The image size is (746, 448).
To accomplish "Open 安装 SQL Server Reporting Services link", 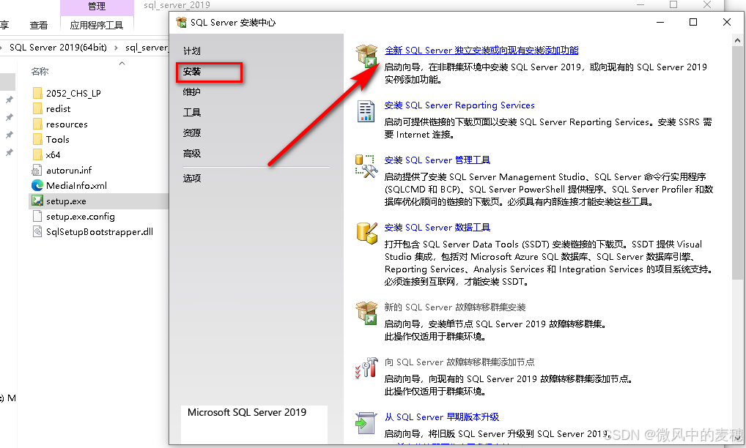I will (x=459, y=105).
